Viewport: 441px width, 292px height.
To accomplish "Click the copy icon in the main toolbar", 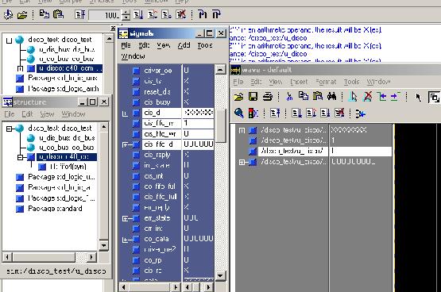I will 44,14.
